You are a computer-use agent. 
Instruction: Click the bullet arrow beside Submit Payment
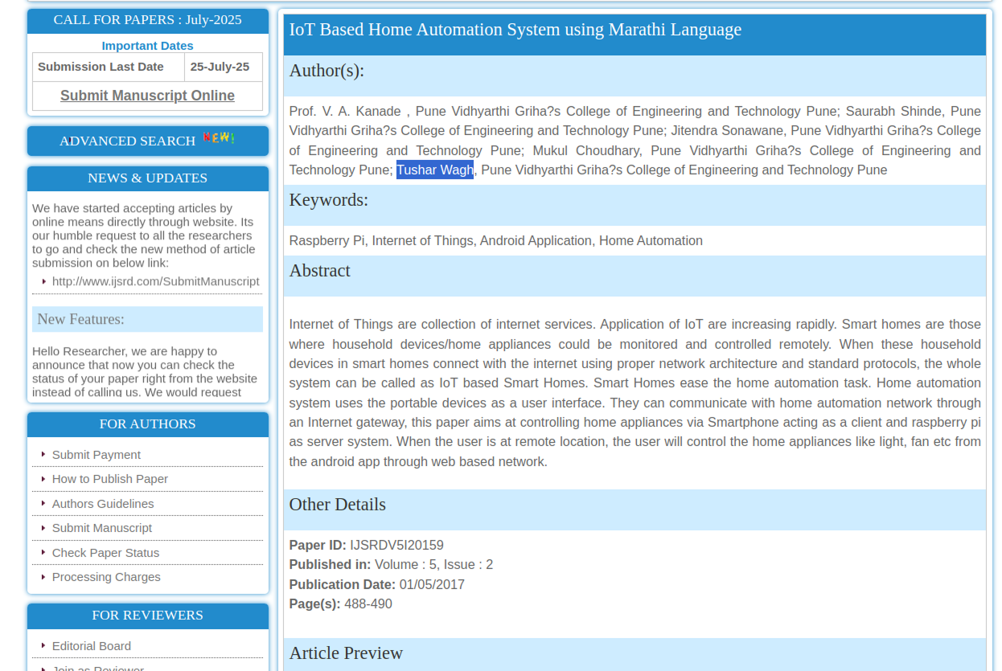point(43,455)
